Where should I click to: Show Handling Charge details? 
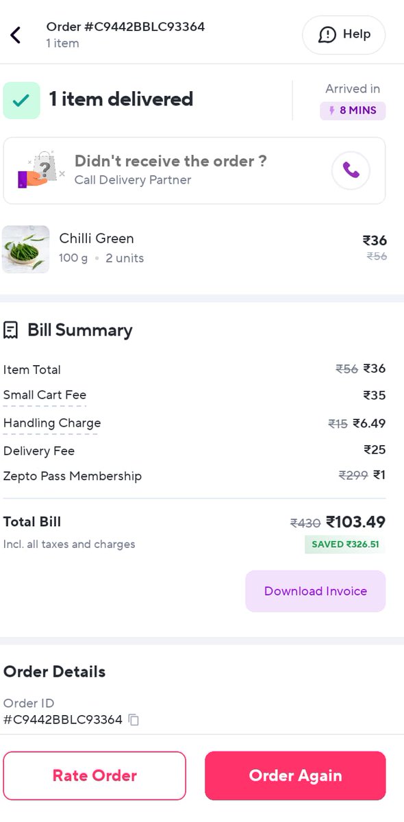click(x=52, y=423)
